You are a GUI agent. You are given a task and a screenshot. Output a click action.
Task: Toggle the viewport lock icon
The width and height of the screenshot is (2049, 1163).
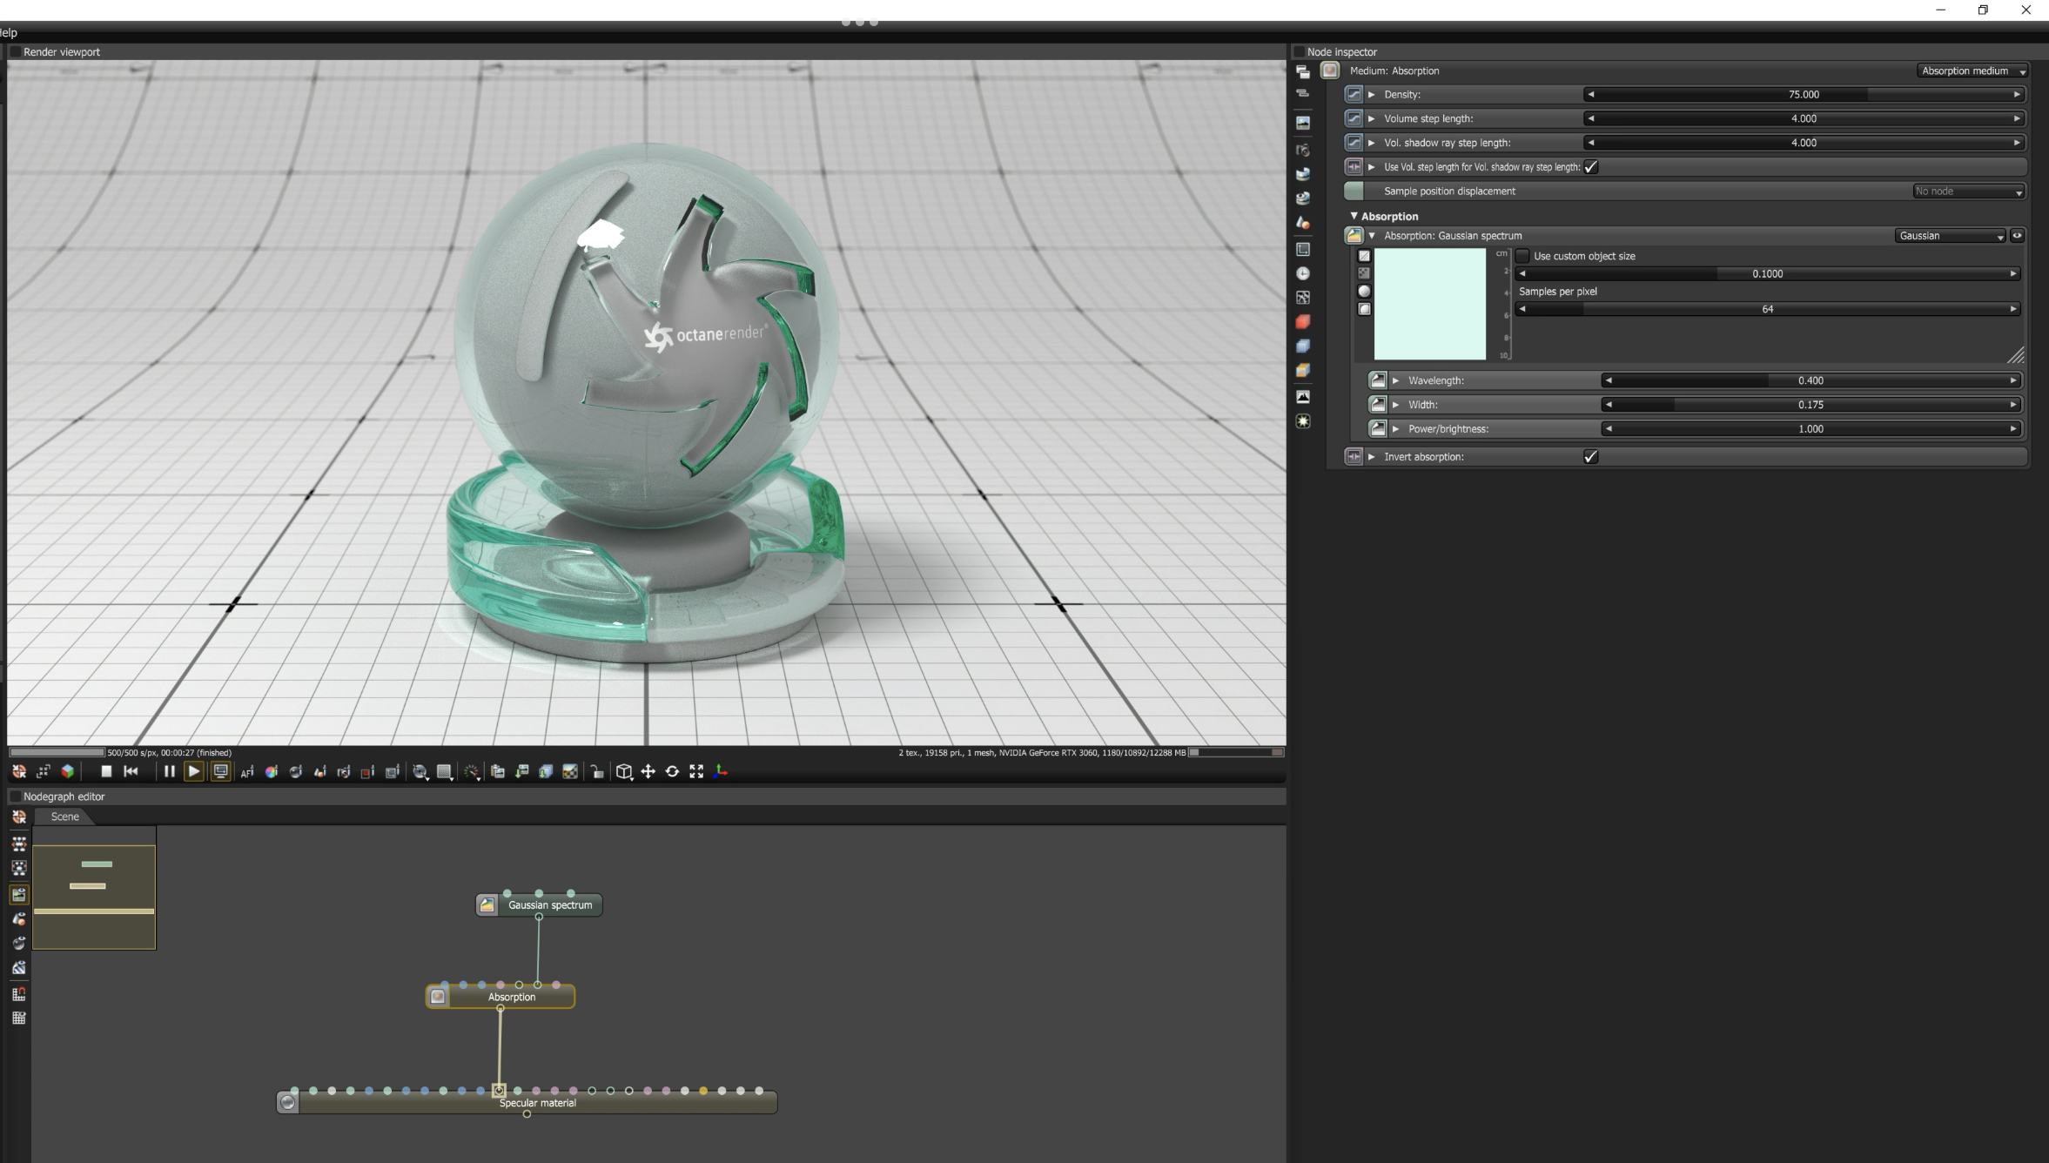[597, 772]
